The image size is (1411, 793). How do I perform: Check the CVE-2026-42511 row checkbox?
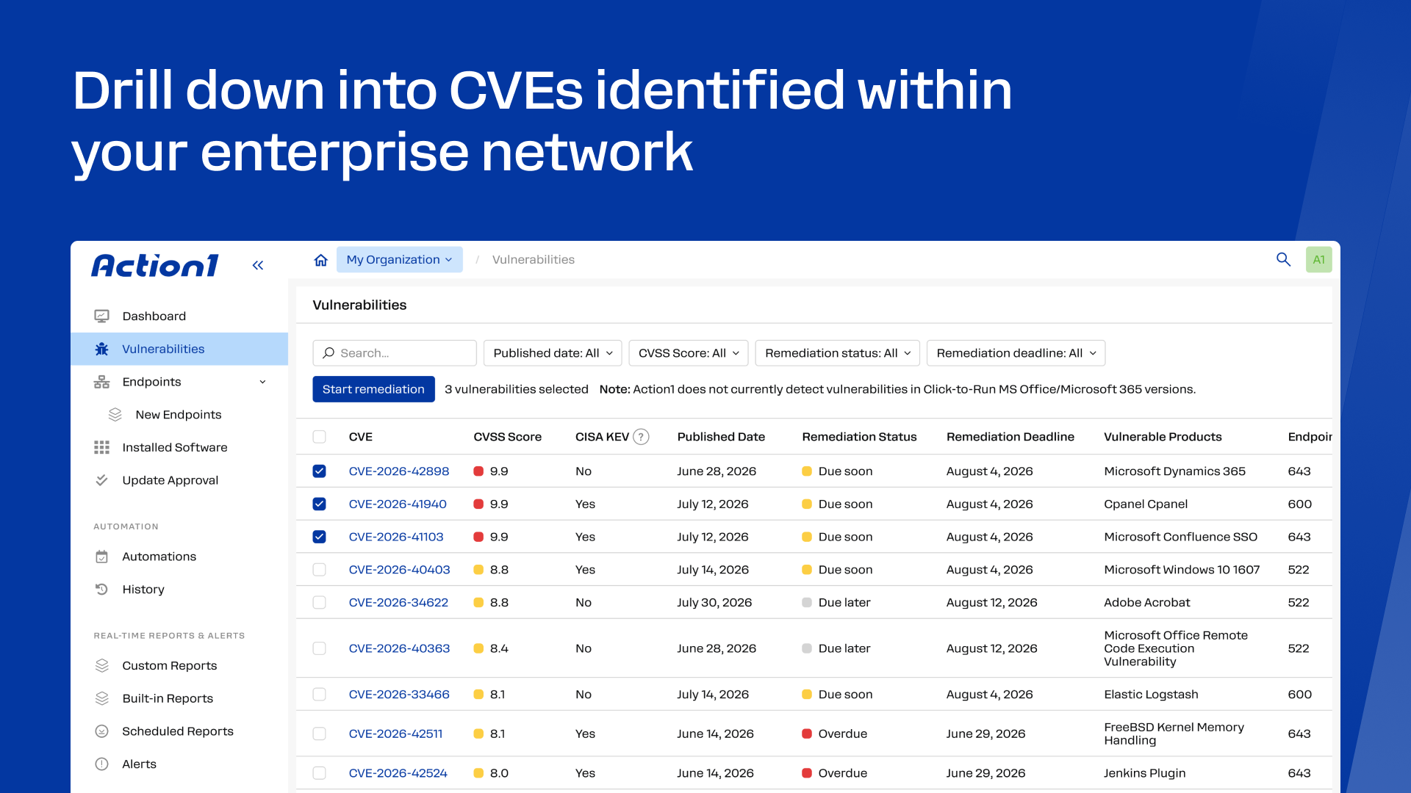319,734
